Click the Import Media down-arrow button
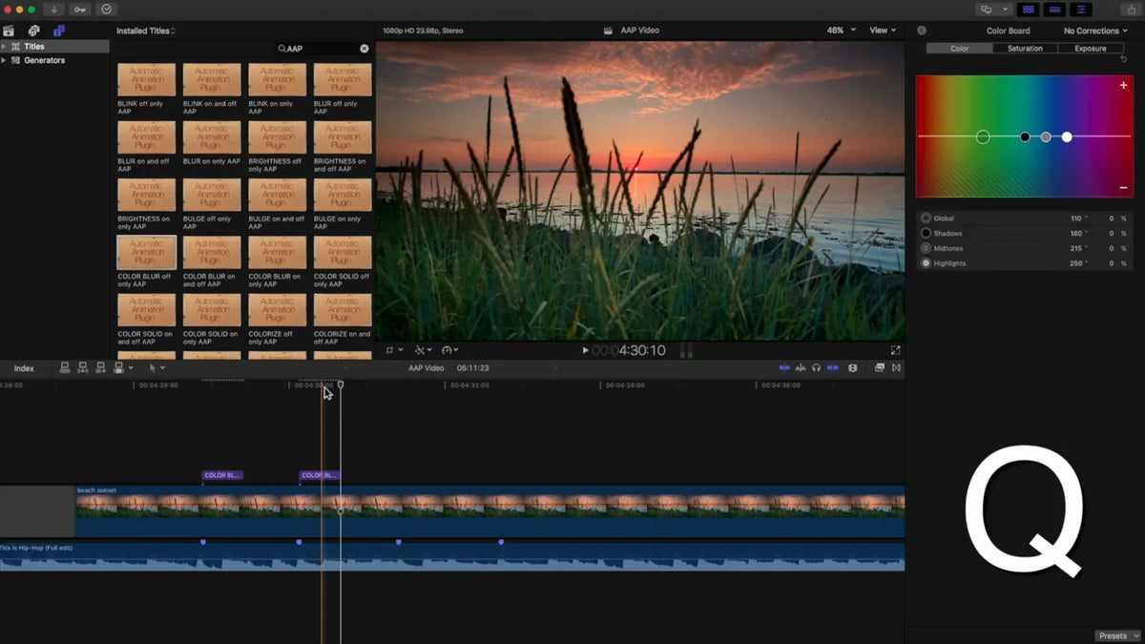Screen dimensions: 1145x644 (x=54, y=10)
